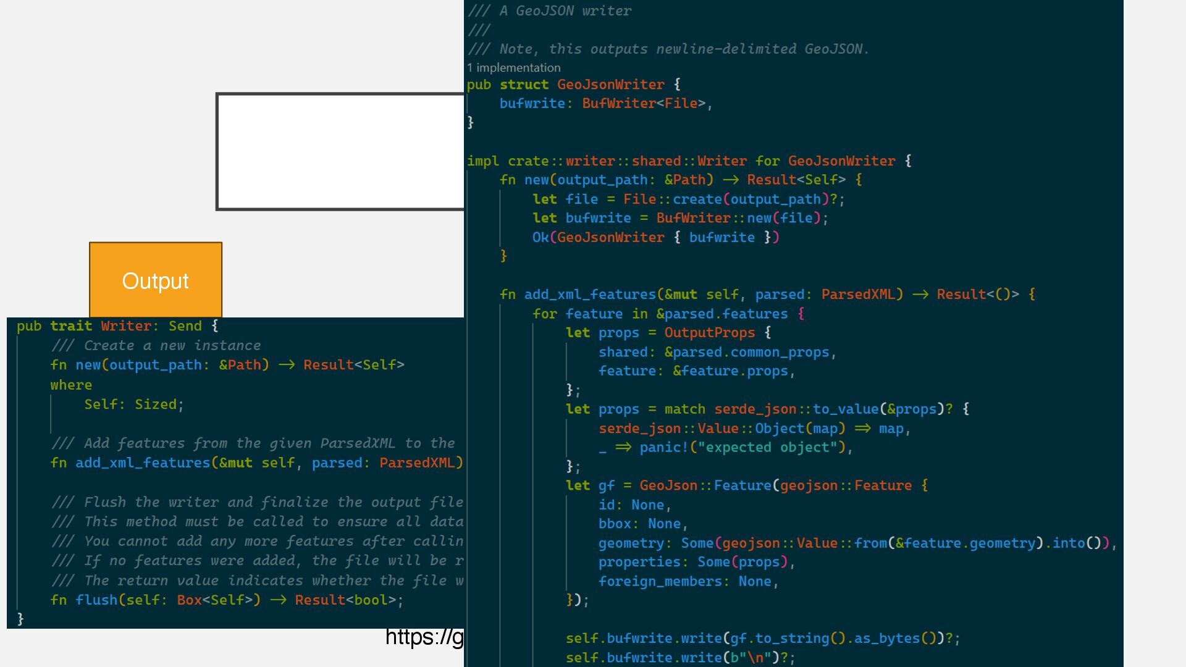Click the partial https link text

pyautogui.click(x=424, y=637)
